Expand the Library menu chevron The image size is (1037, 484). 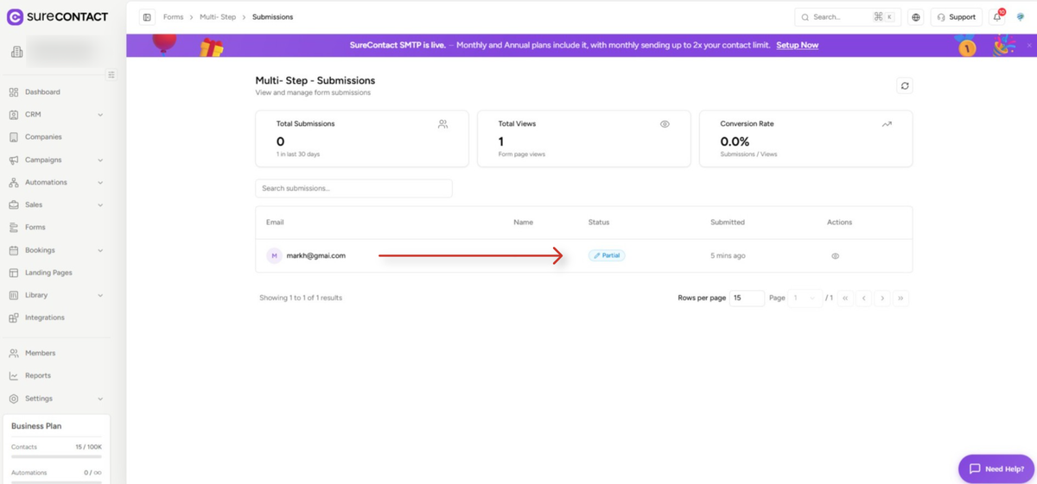click(x=100, y=295)
